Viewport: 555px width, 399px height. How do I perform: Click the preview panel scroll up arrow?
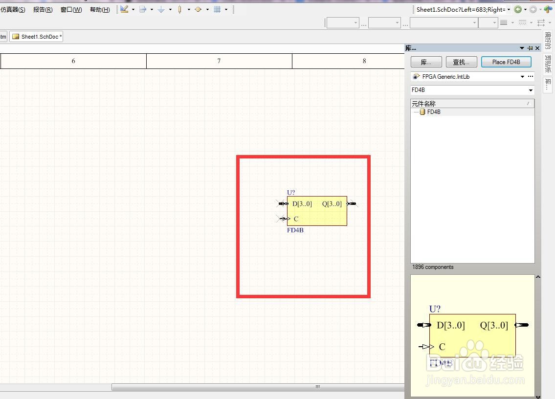[538, 277]
